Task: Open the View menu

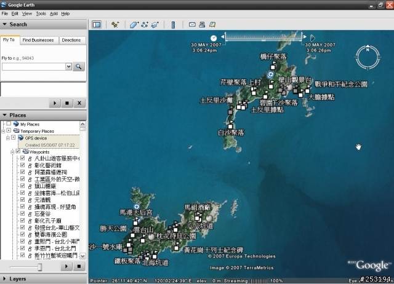Action: click(27, 14)
